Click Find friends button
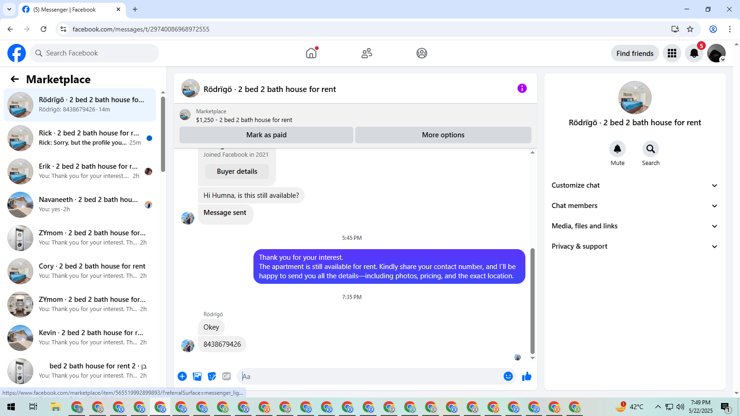740x416 pixels. click(635, 53)
